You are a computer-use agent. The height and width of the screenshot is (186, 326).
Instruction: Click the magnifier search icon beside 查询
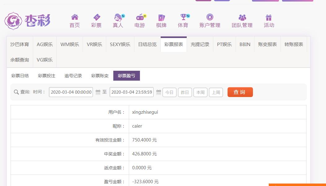tap(16, 92)
